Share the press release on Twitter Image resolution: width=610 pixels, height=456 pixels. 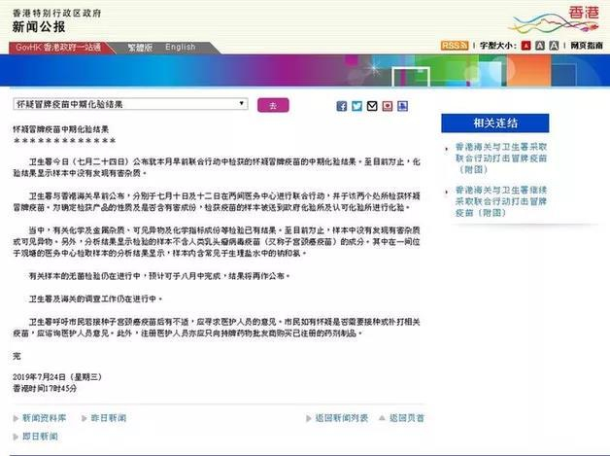pyautogui.click(x=356, y=106)
